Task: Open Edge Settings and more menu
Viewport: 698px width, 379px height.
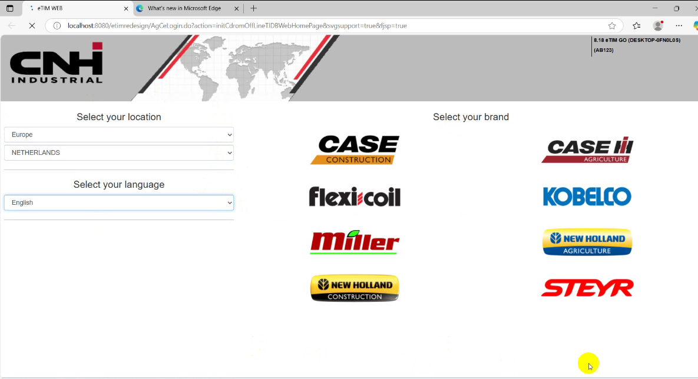Action: coord(679,26)
